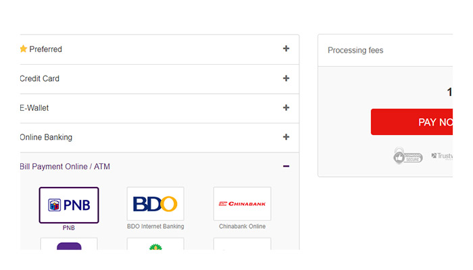Expand Online Banking with its plus sign

point(286,137)
